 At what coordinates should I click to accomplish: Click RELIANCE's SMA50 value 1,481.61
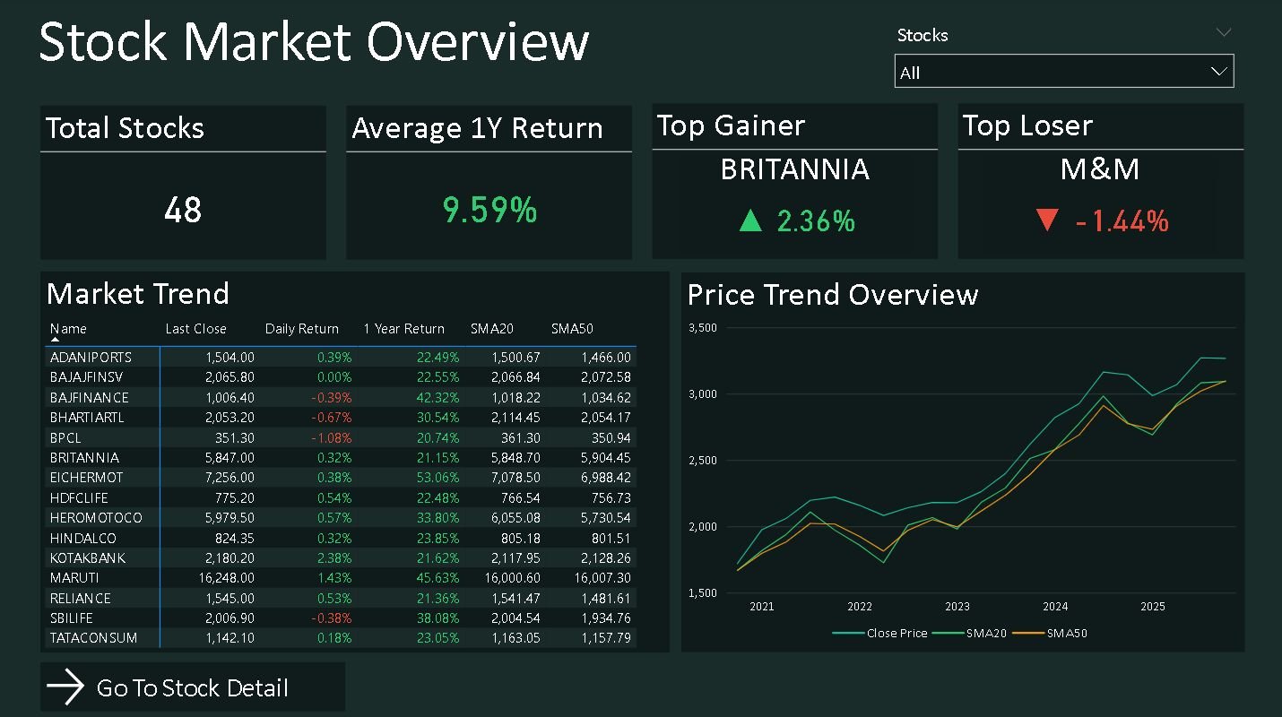pyautogui.click(x=606, y=598)
